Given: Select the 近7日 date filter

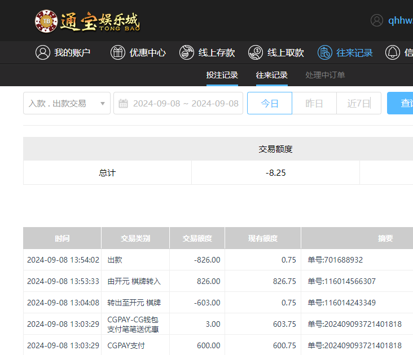Looking at the screenshot, I should pyautogui.click(x=359, y=104).
